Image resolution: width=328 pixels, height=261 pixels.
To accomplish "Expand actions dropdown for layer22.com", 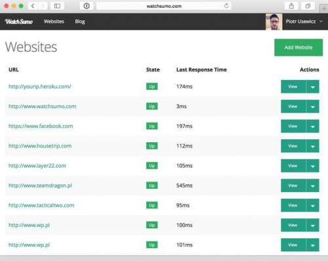I will point(313,166).
